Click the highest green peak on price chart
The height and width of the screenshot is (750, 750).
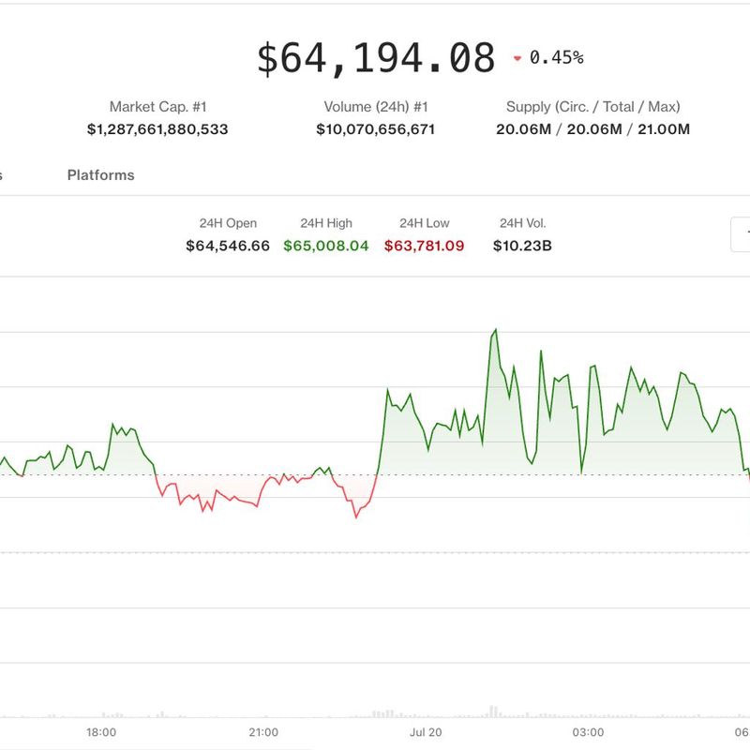tap(496, 330)
